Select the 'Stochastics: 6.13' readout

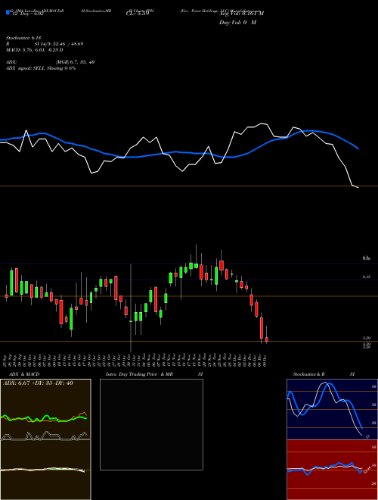pos(23,38)
